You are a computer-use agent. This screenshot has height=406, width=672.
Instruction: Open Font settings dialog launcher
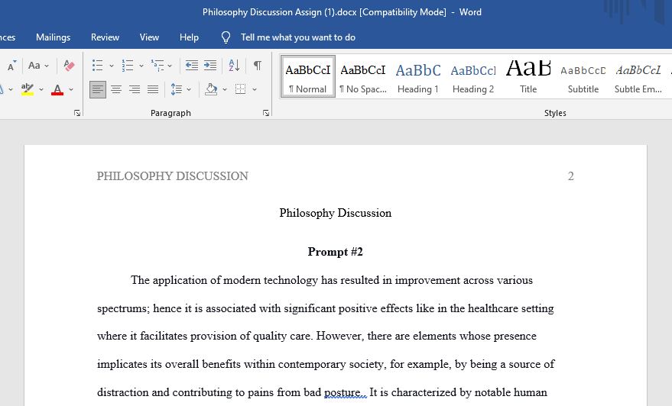coord(77,113)
